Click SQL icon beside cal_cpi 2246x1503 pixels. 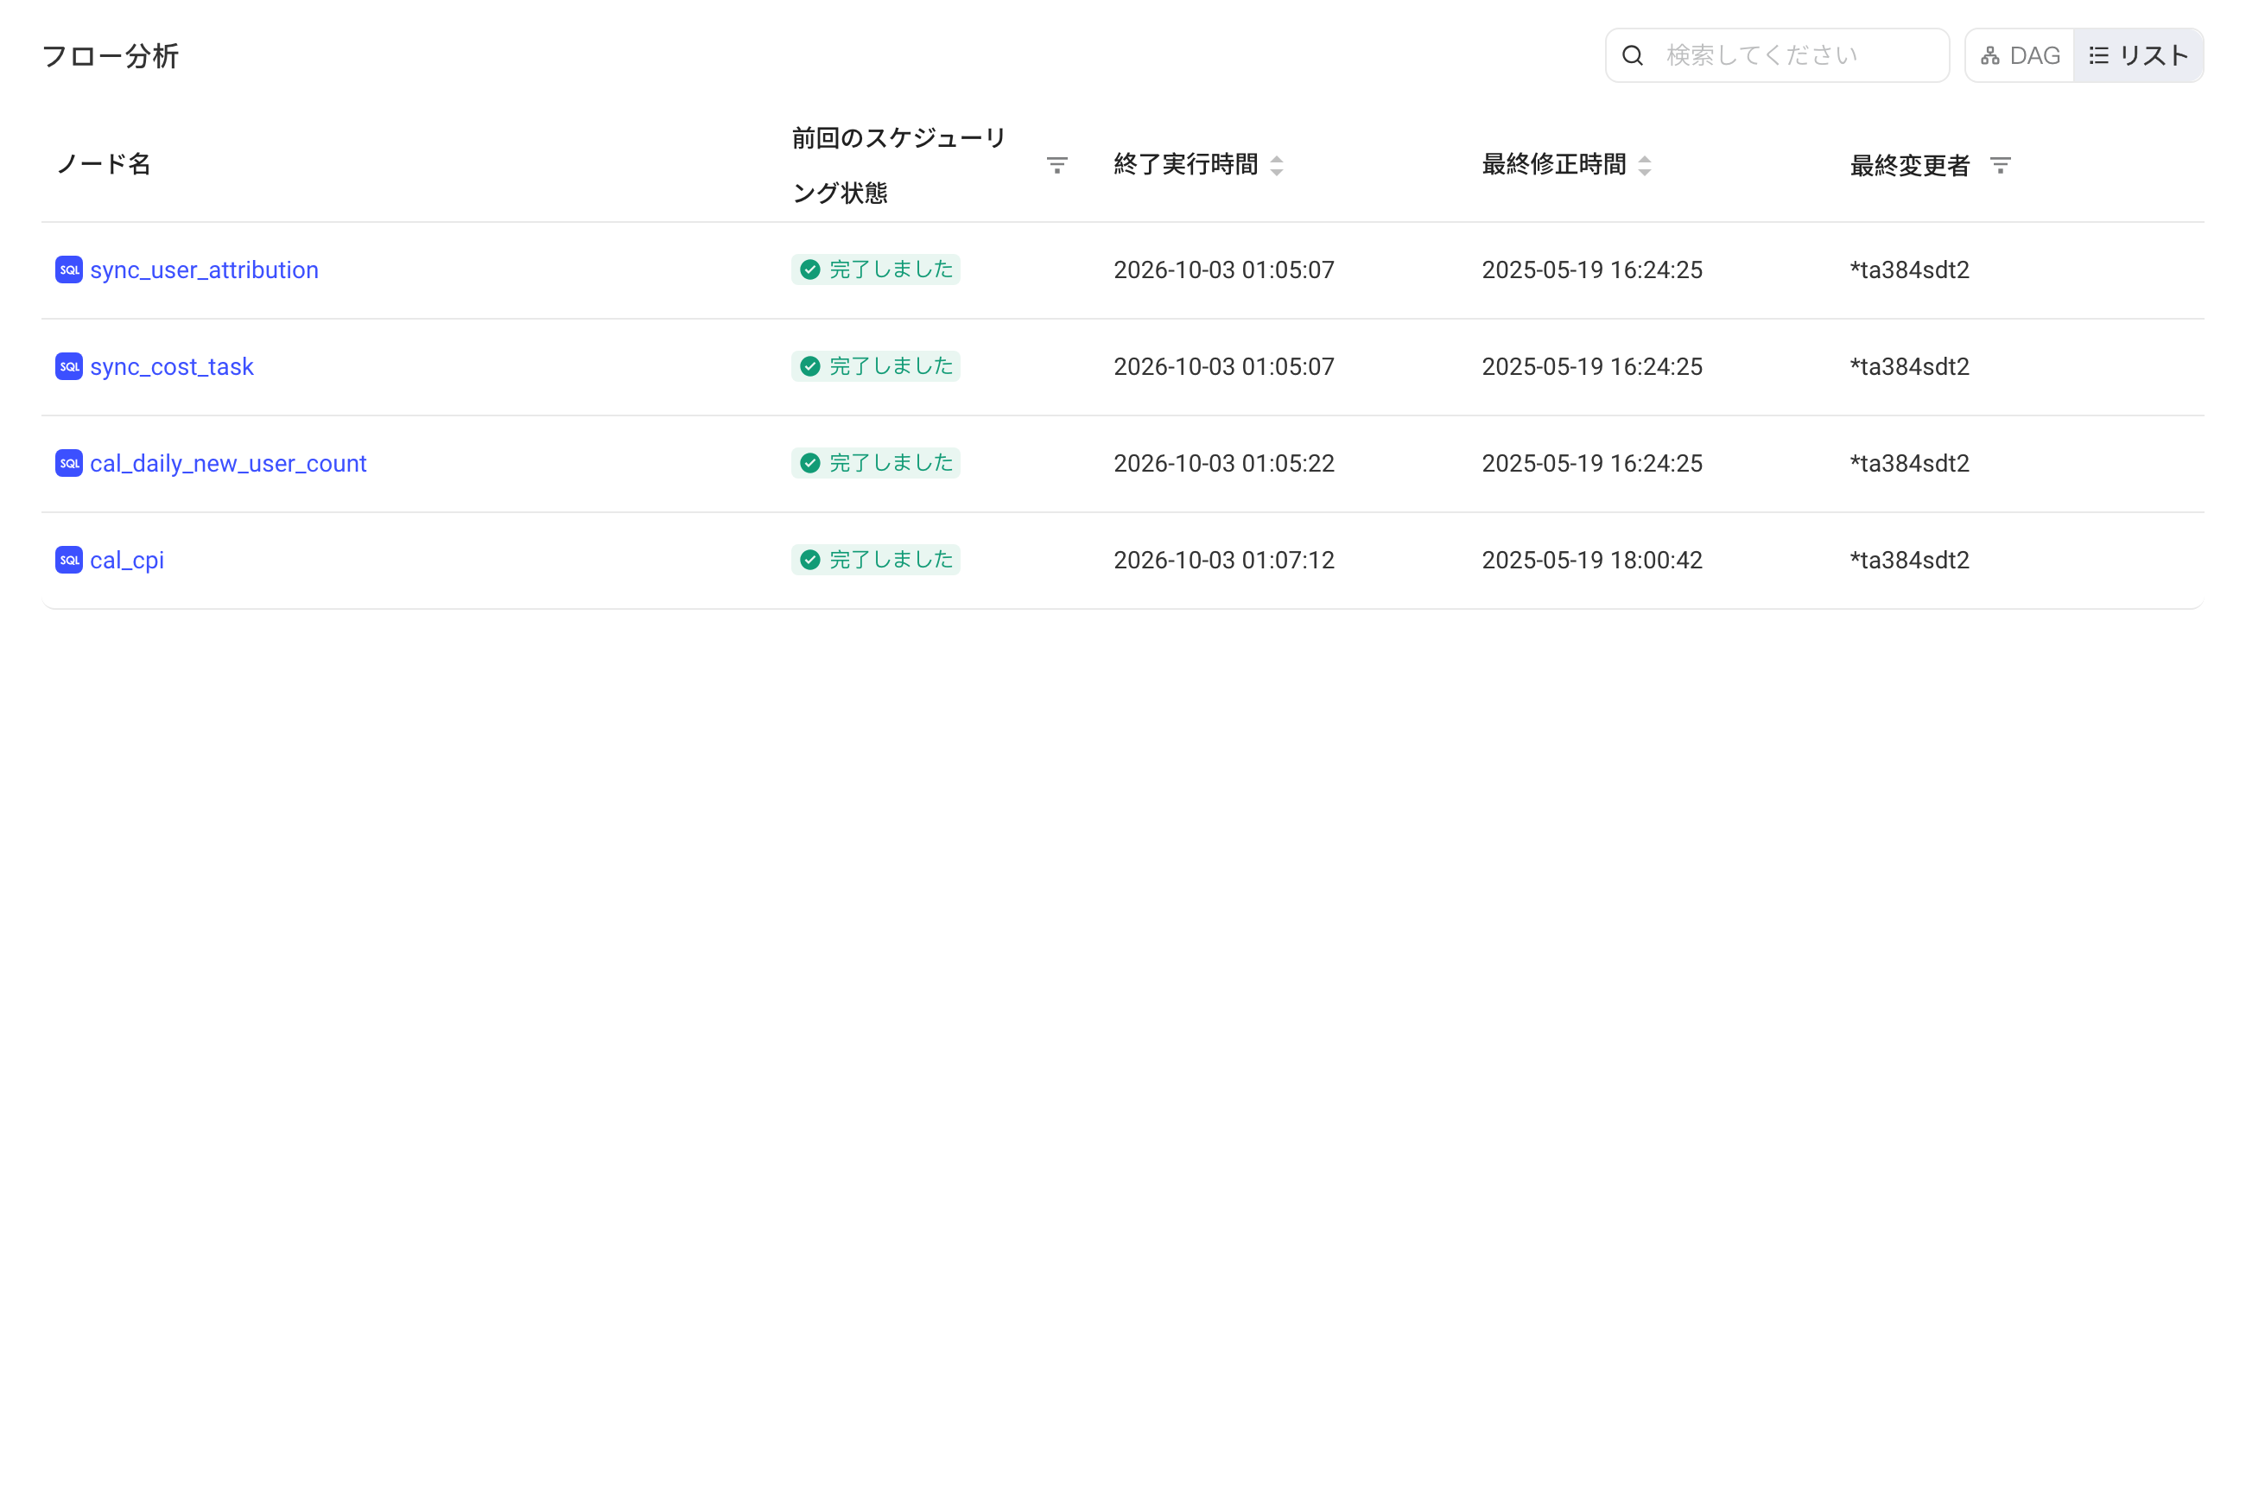point(69,560)
